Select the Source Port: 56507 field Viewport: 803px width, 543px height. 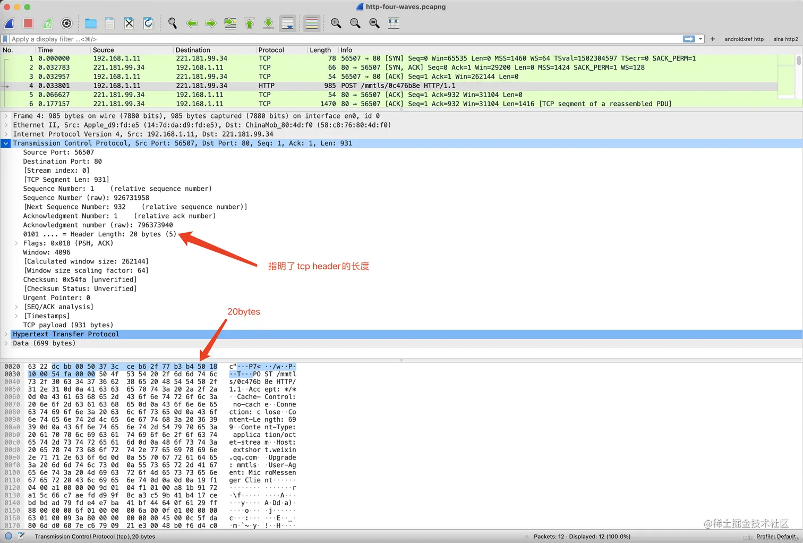(x=58, y=152)
